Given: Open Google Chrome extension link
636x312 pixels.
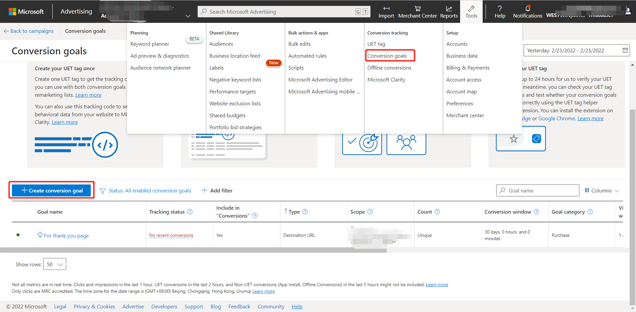Looking at the screenshot, I should point(556,118).
